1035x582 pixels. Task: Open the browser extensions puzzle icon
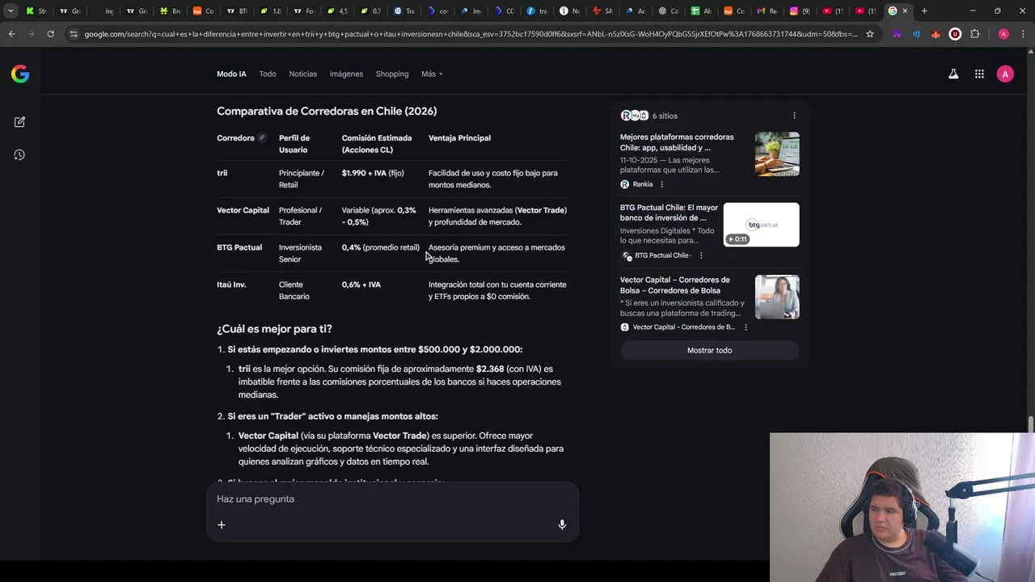[974, 34]
